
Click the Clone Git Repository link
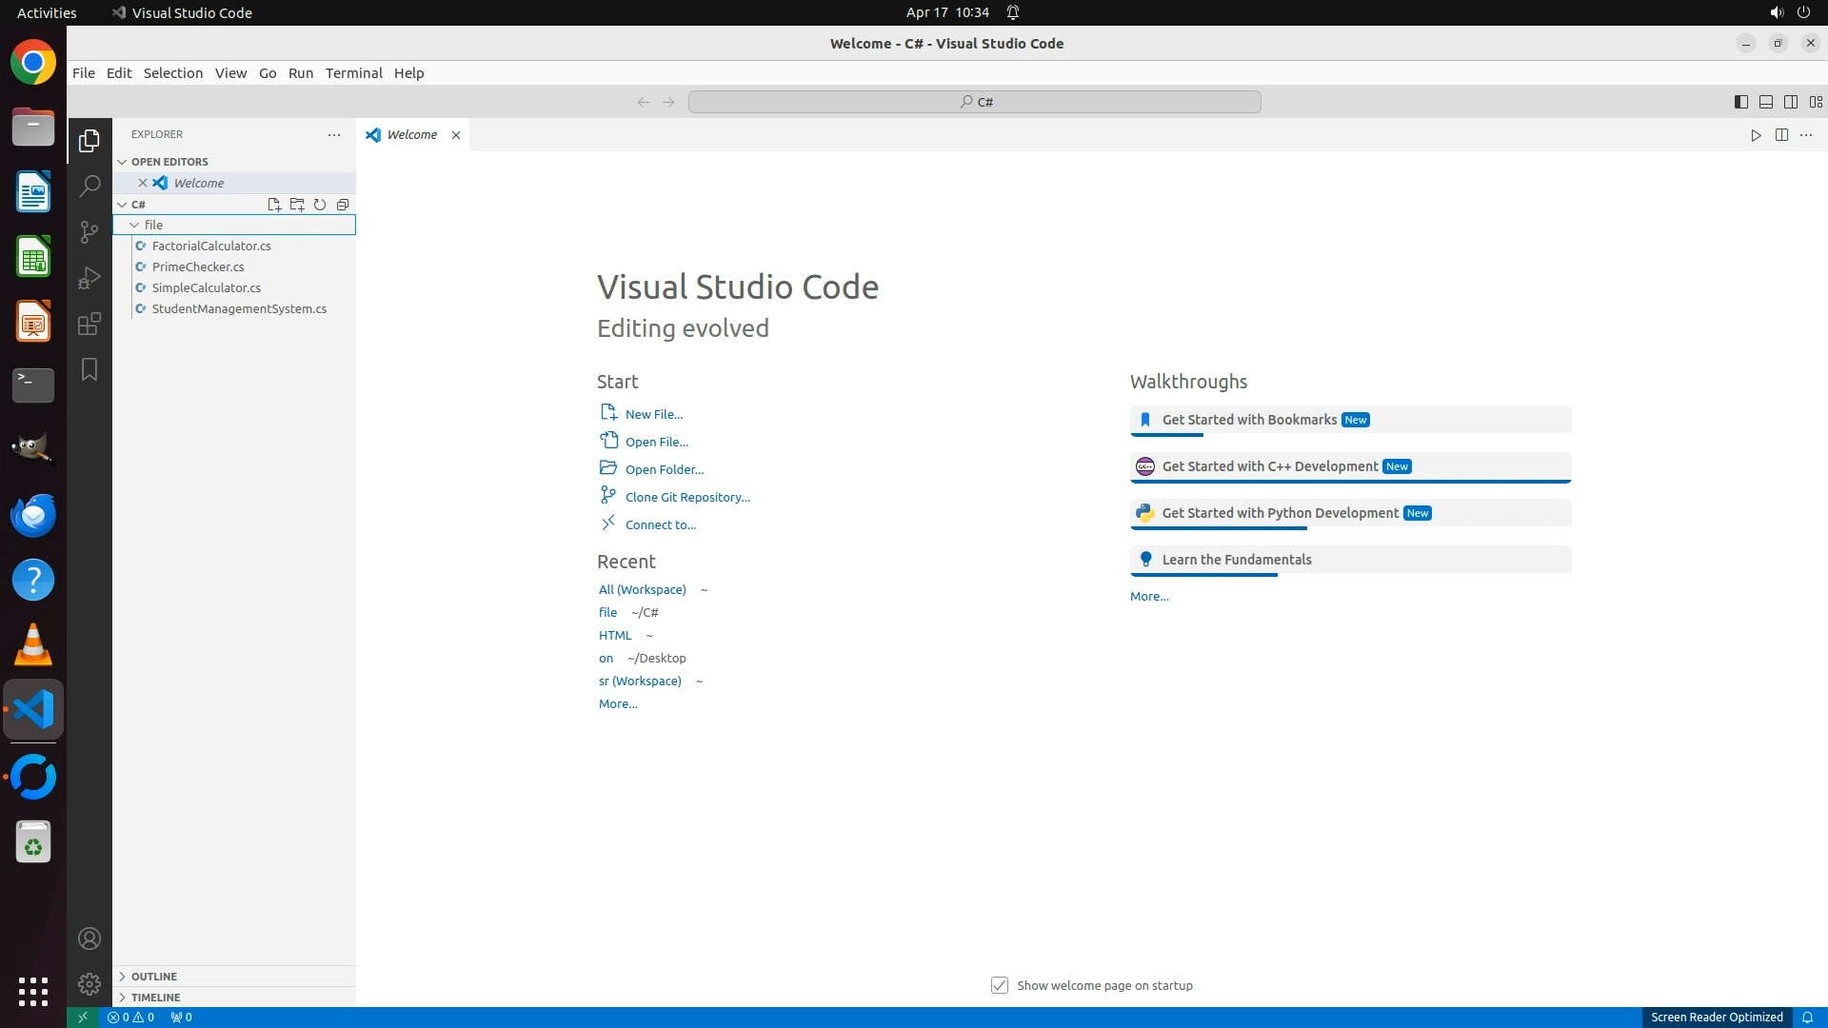click(x=686, y=497)
